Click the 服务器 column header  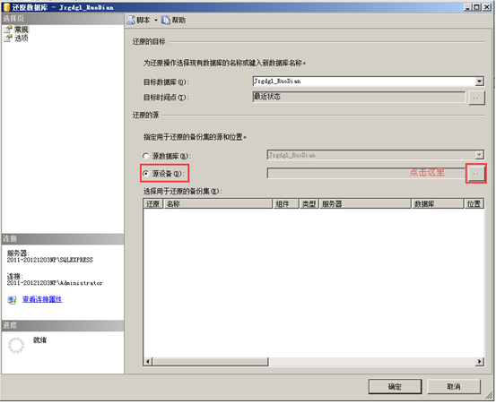click(365, 203)
